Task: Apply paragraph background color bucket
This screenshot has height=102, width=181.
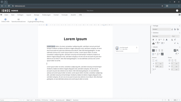Action: pyautogui.click(x=176, y=54)
